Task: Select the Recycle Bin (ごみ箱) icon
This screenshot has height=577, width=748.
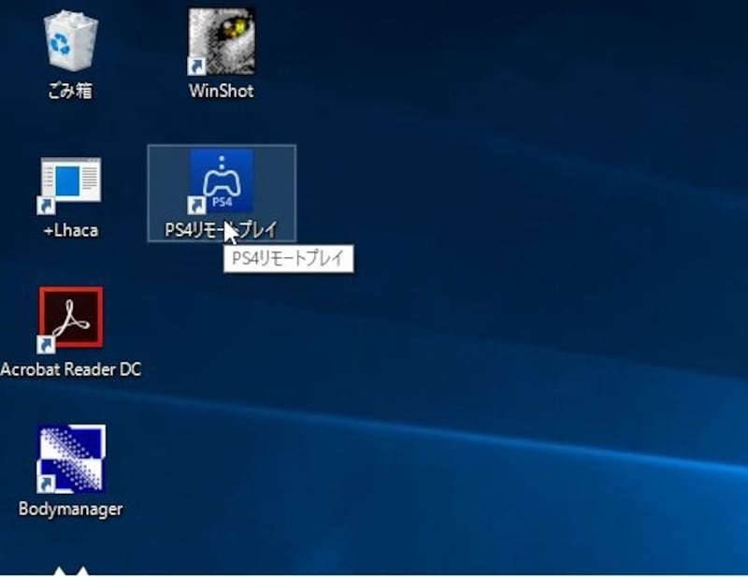Action: coord(71,40)
